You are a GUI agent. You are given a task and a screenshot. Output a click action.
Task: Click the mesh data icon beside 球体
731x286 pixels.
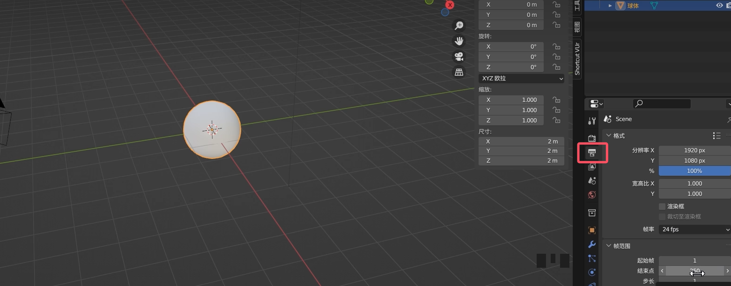tap(655, 6)
